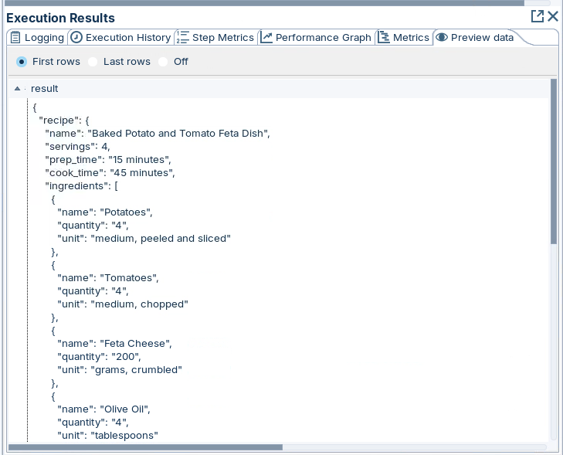The height and width of the screenshot is (455, 563).
Task: Collapse the result tree node
Action: 18,89
